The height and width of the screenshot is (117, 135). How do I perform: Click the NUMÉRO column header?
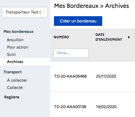(x=61, y=37)
